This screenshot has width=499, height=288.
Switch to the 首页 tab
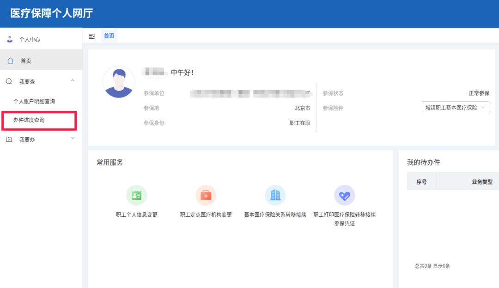point(109,36)
